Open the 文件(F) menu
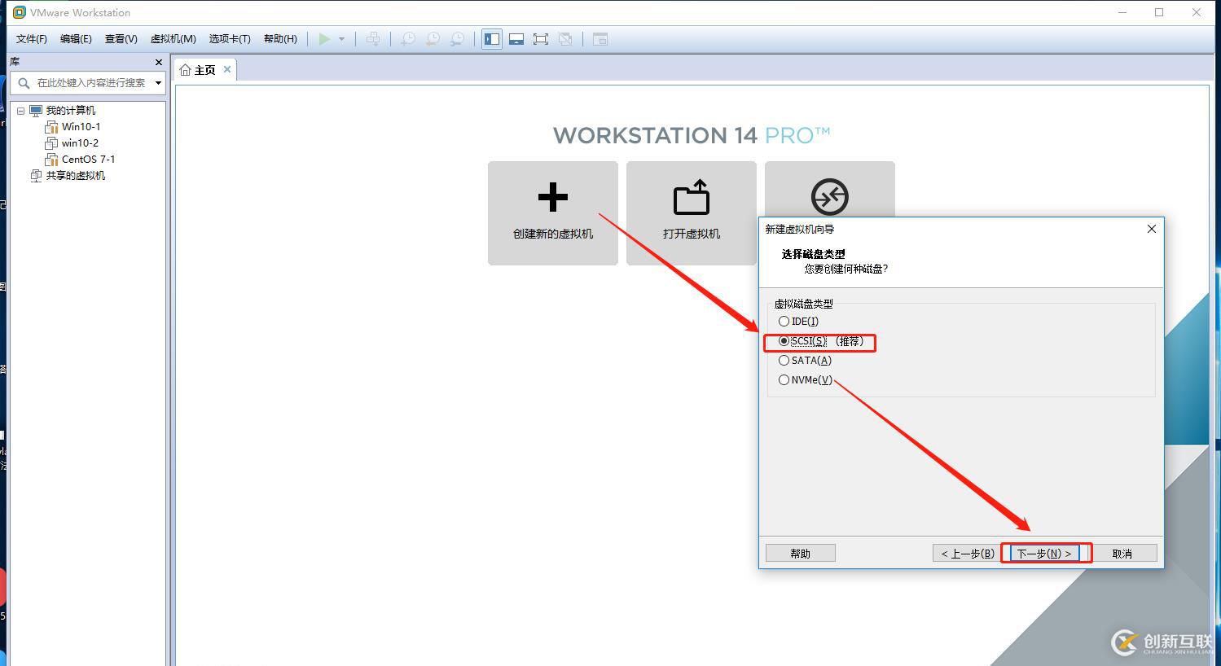This screenshot has height=666, width=1221. click(32, 39)
